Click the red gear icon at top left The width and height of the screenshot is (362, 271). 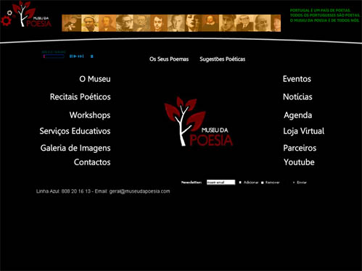[6, 21]
